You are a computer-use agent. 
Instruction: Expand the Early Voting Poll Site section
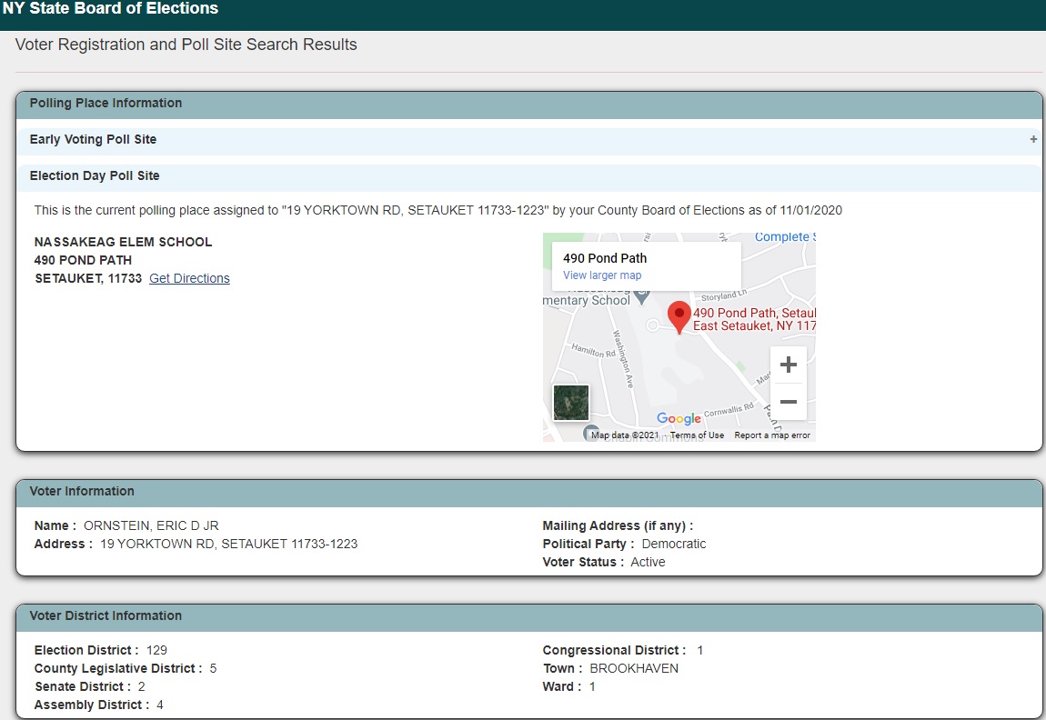pos(529,139)
